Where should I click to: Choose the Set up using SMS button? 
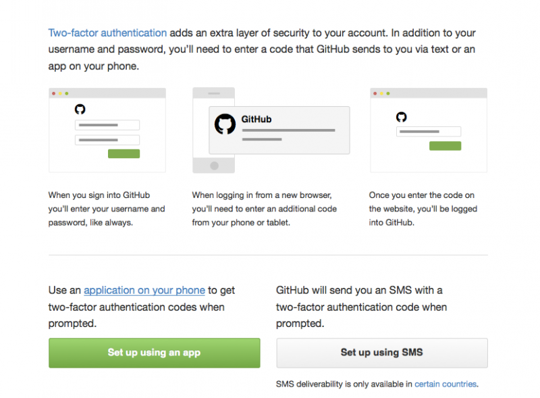pos(381,353)
